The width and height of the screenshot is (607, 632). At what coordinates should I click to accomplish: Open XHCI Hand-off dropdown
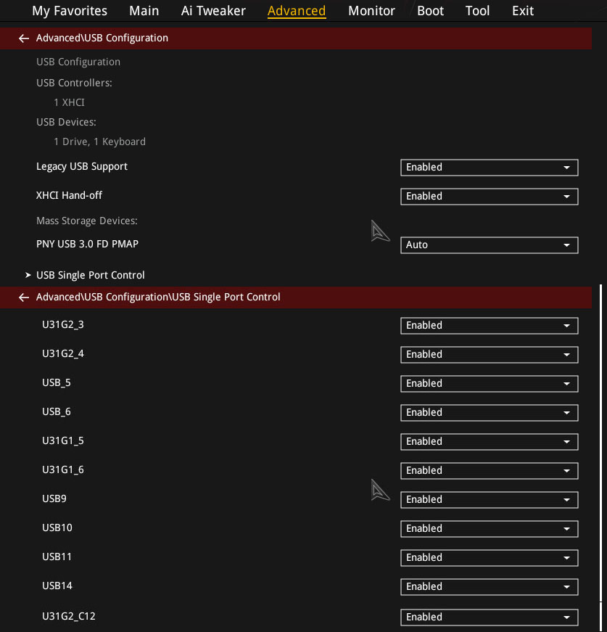click(489, 197)
